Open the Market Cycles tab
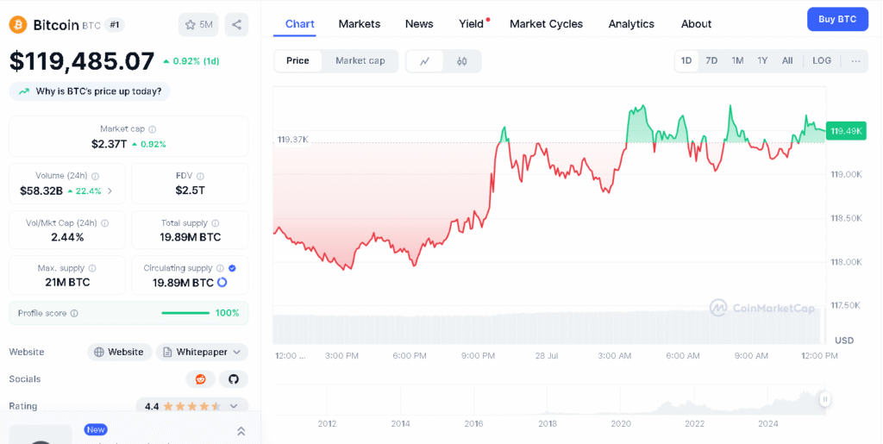 click(546, 24)
